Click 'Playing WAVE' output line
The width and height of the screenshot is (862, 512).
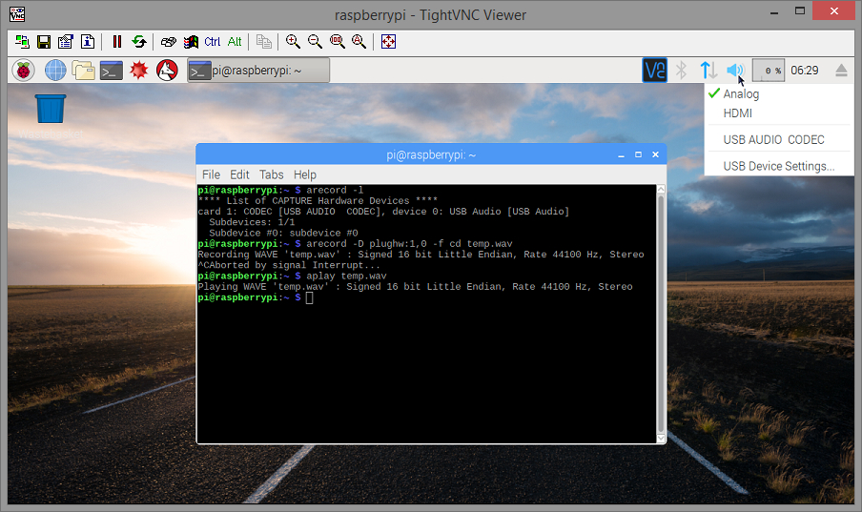point(415,287)
